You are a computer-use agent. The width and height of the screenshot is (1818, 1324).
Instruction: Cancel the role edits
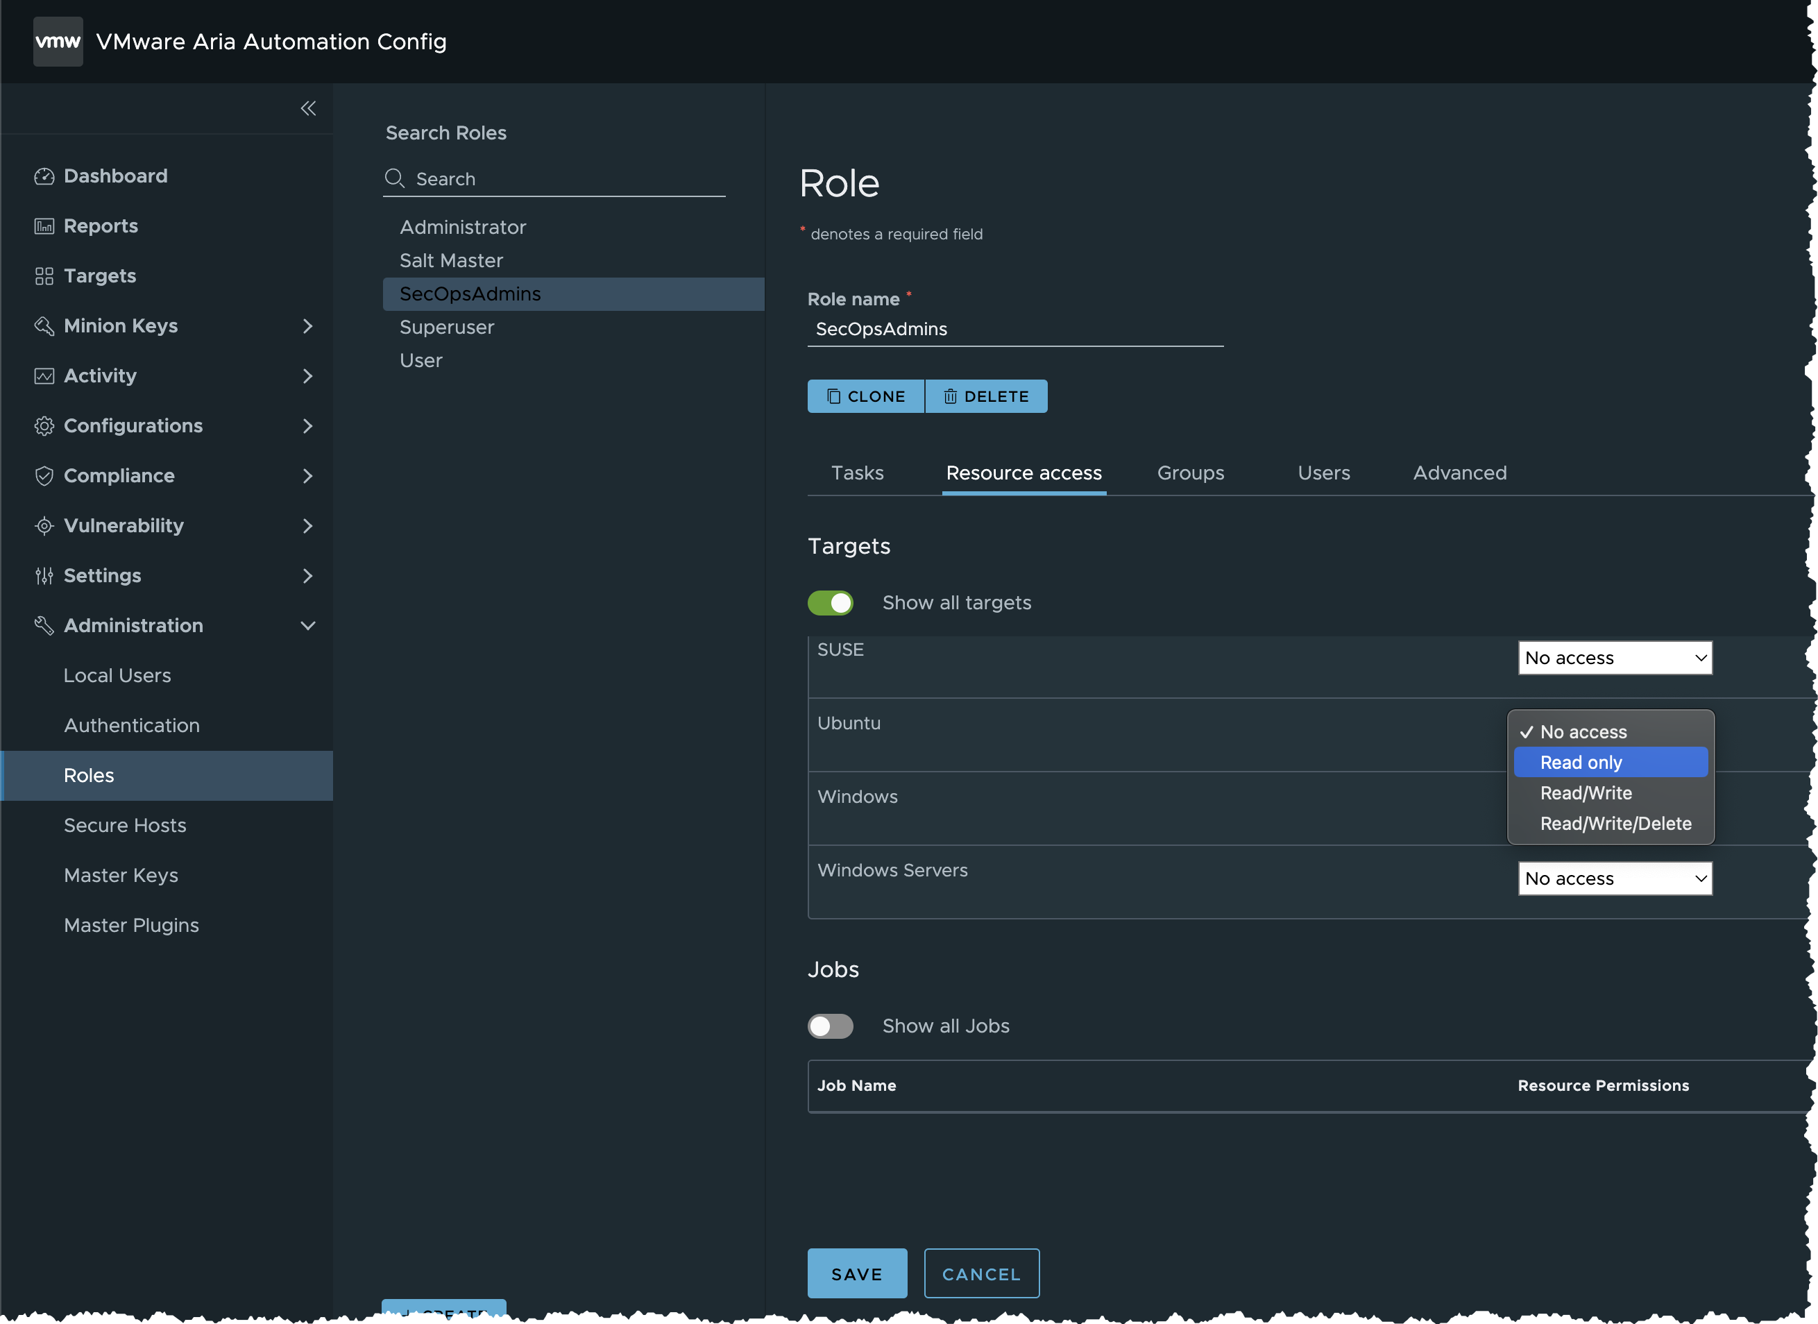(981, 1273)
